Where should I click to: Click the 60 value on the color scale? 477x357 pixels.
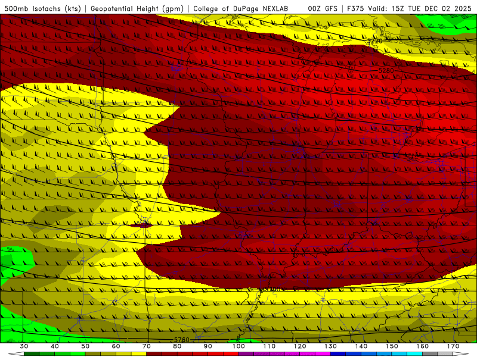click(116, 346)
